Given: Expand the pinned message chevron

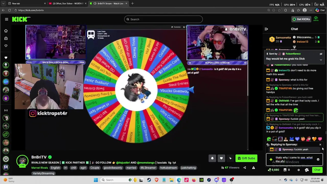Looking at the screenshot, I should coord(321,60).
